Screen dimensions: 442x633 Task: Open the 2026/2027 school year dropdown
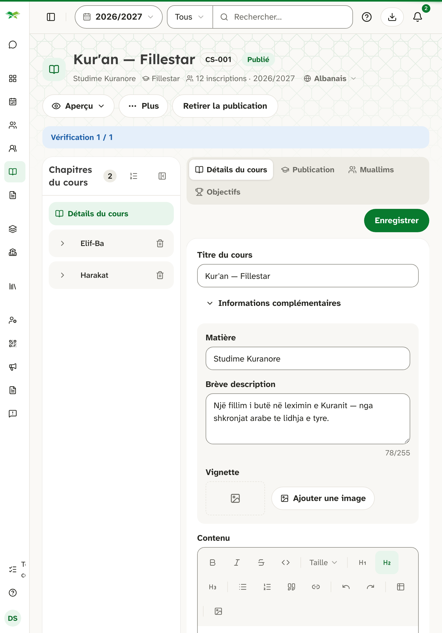pos(118,17)
